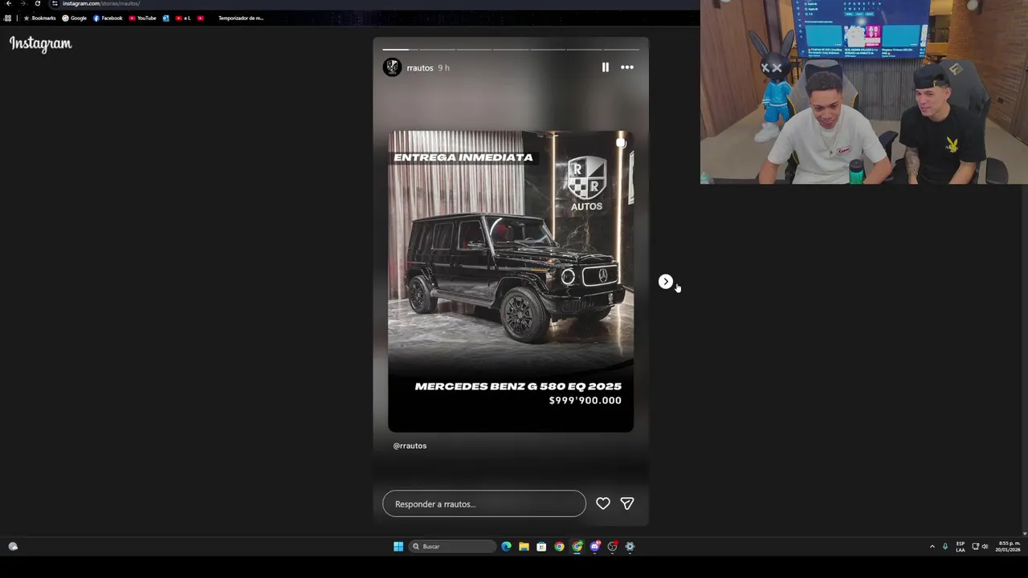
Task: Click the Responder a rrautos reply field
Action: pos(484,503)
